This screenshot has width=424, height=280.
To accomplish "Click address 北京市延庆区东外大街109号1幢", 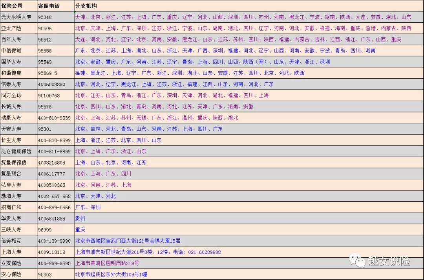I will tap(111, 275).
